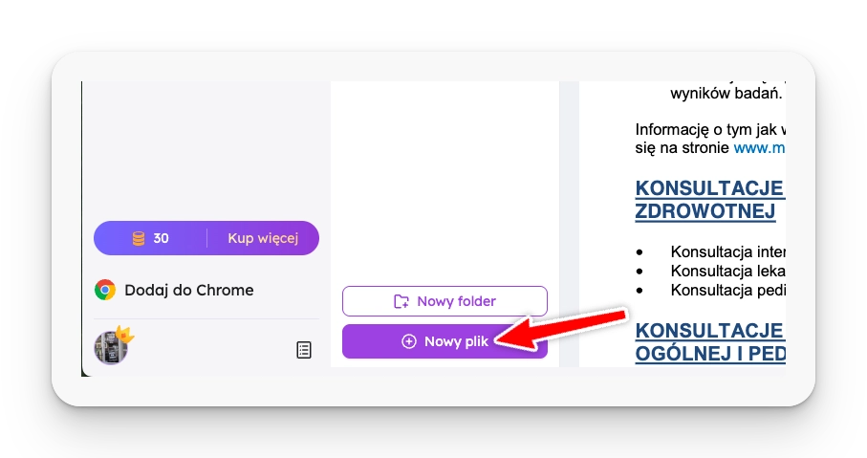Click the wyników badań text line
The height and width of the screenshot is (458, 867).
(726, 94)
